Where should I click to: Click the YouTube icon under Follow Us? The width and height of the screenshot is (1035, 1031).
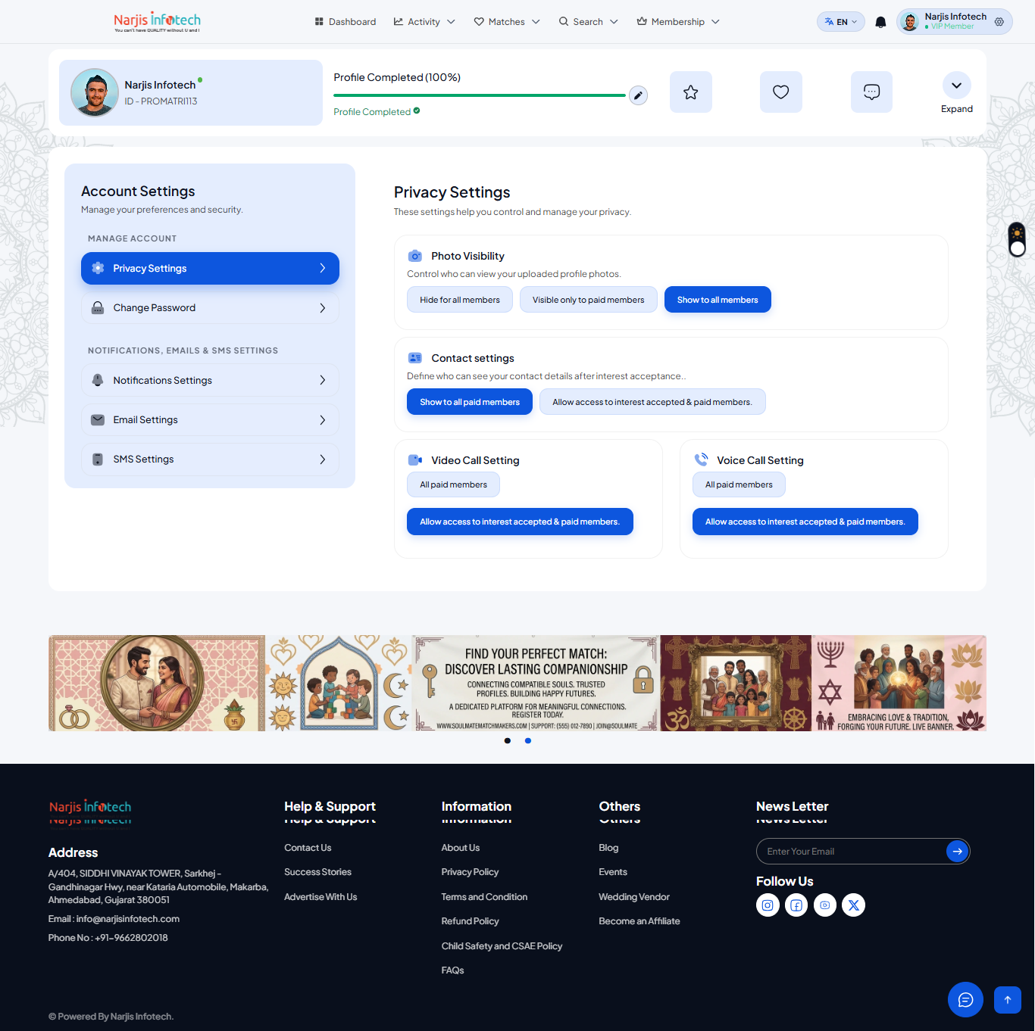pyautogui.click(x=825, y=905)
